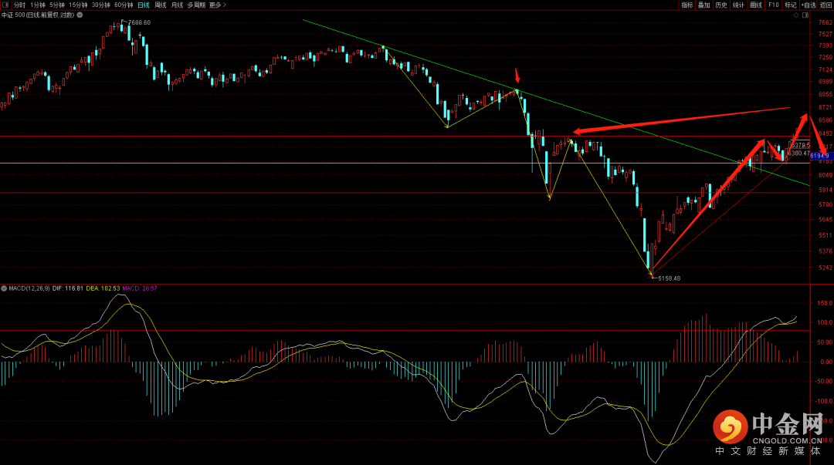Click the MACD: 28.57 value
The image size is (834, 465).
[139, 288]
